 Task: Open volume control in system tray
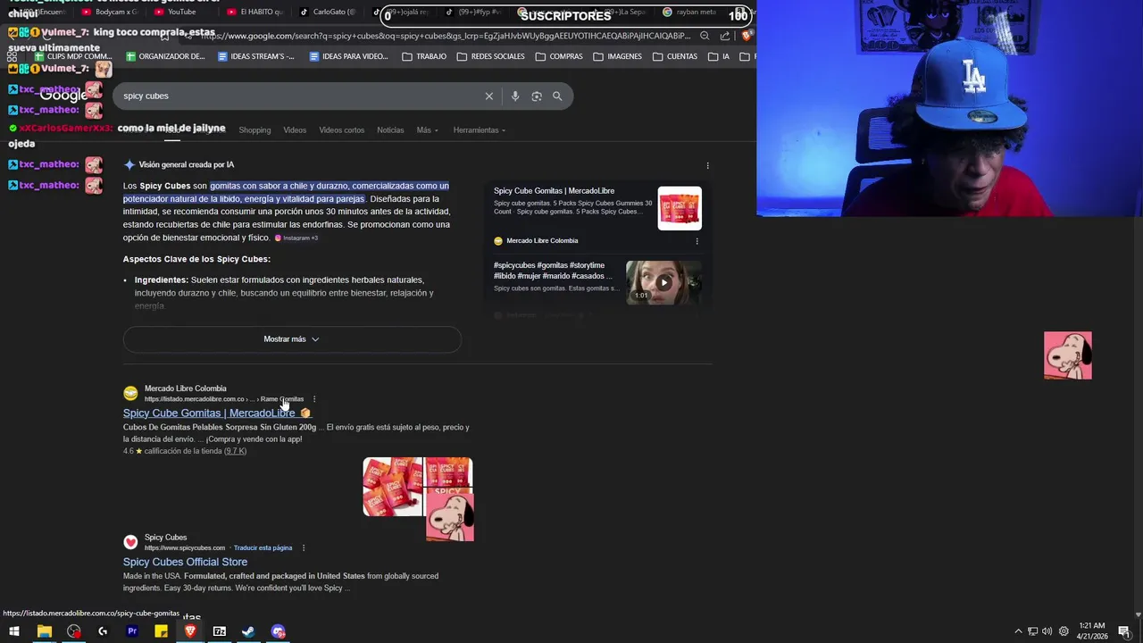point(1047,631)
